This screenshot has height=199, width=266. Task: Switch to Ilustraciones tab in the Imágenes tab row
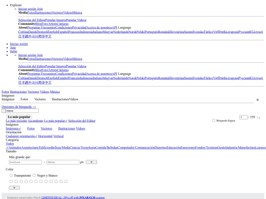[61, 99]
